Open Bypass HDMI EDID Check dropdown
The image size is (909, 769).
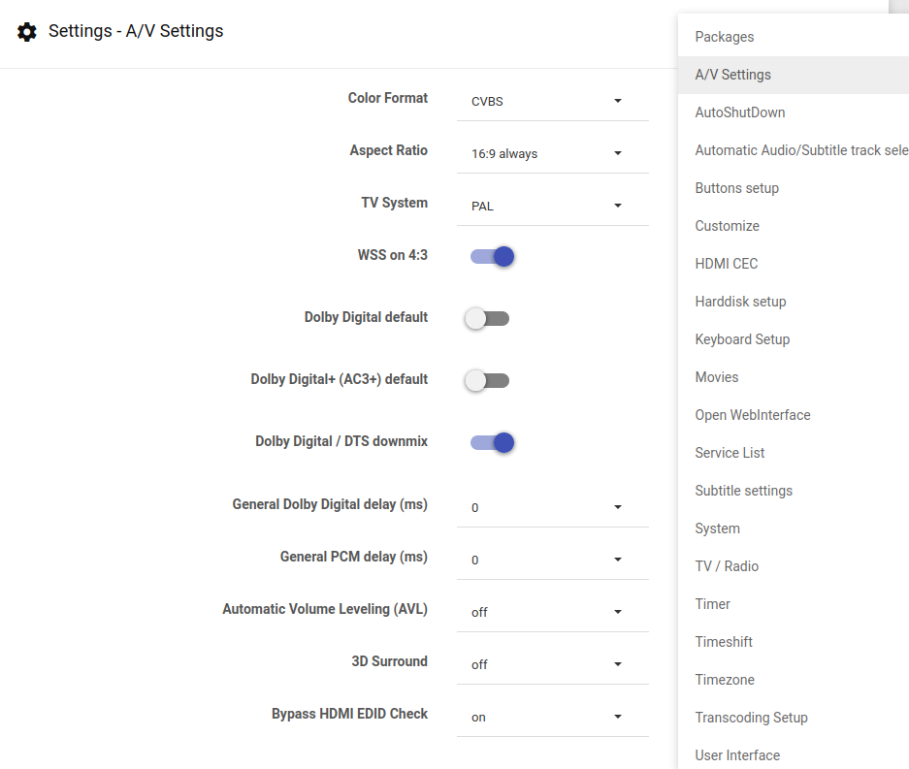pos(551,717)
